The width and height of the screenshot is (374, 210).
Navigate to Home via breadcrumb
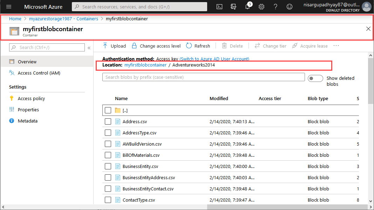tap(15, 19)
